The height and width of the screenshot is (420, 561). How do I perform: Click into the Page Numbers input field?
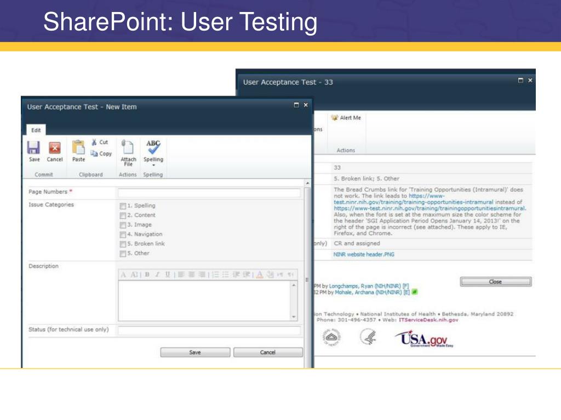click(209, 192)
